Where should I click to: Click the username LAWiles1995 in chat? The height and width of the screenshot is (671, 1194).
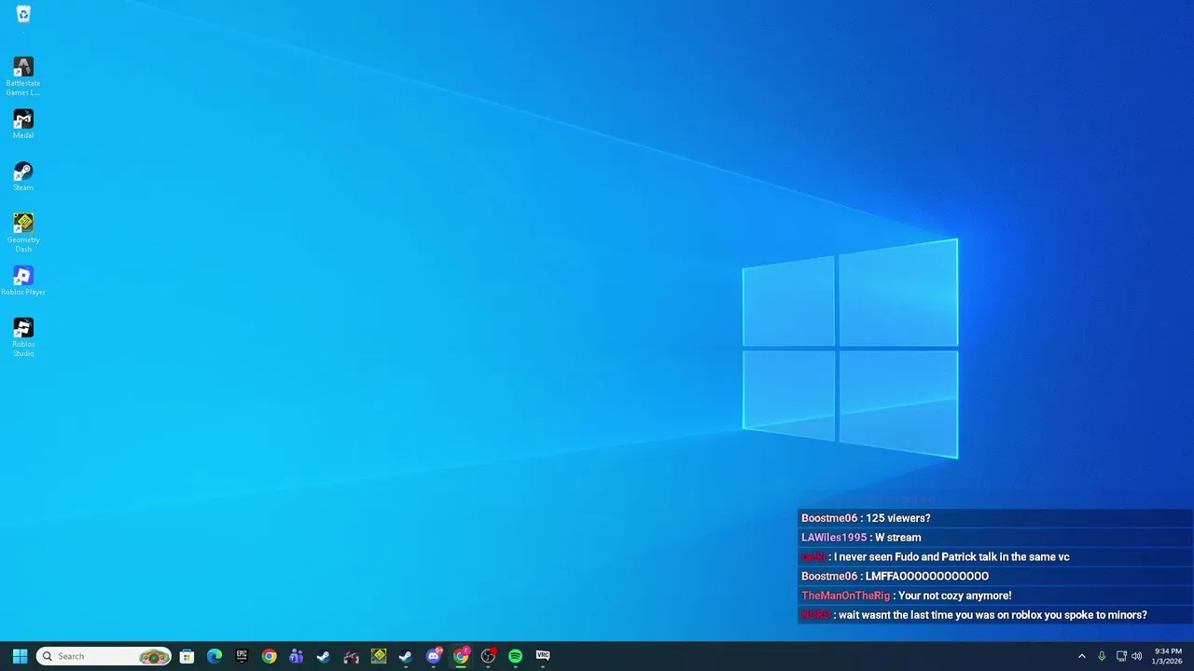pos(834,538)
